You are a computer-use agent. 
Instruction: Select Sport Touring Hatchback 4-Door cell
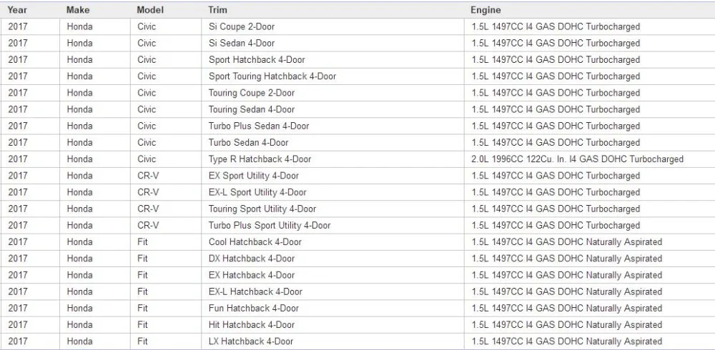point(333,76)
